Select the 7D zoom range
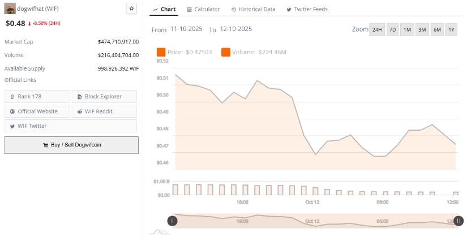The image size is (467, 237). [392, 29]
